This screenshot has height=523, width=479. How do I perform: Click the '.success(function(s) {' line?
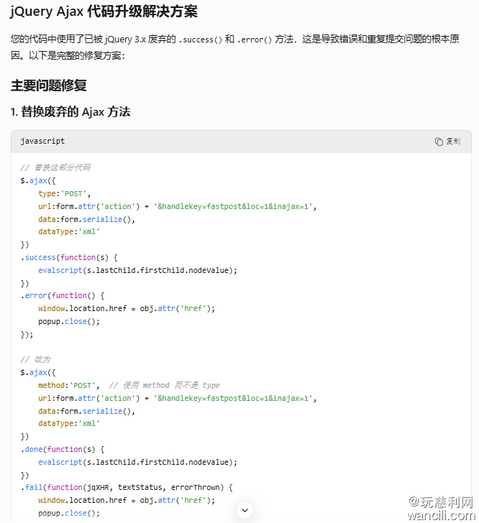tap(69, 257)
